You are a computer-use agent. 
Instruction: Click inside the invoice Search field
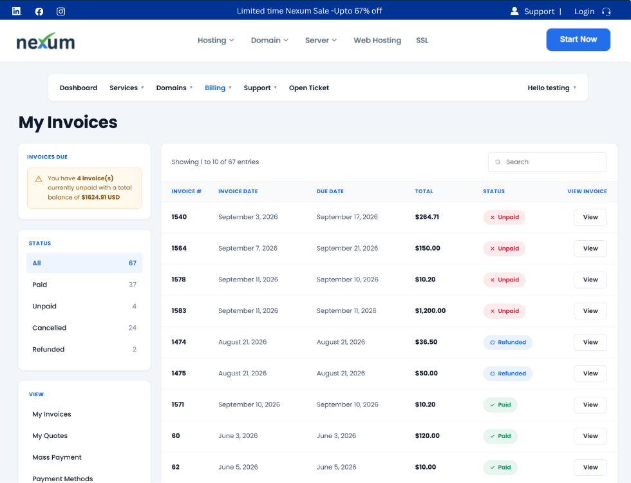click(x=547, y=162)
